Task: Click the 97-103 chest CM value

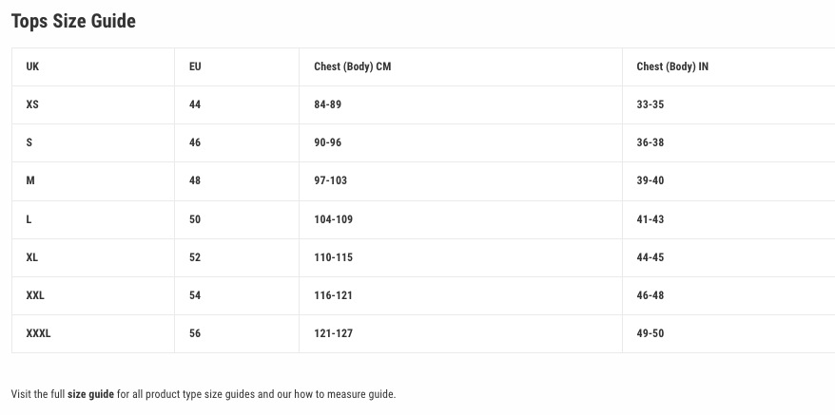Action: [331, 180]
